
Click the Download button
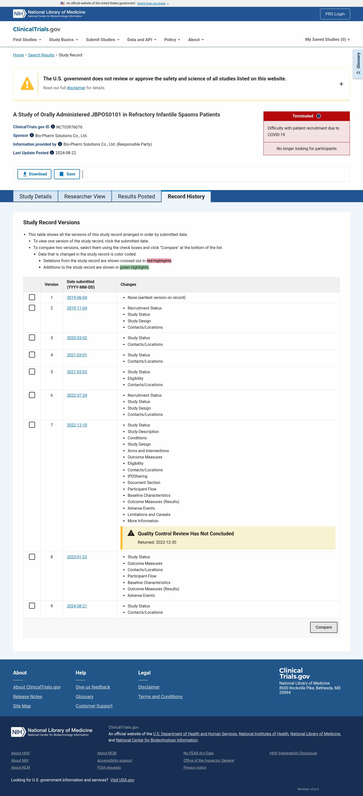34,174
